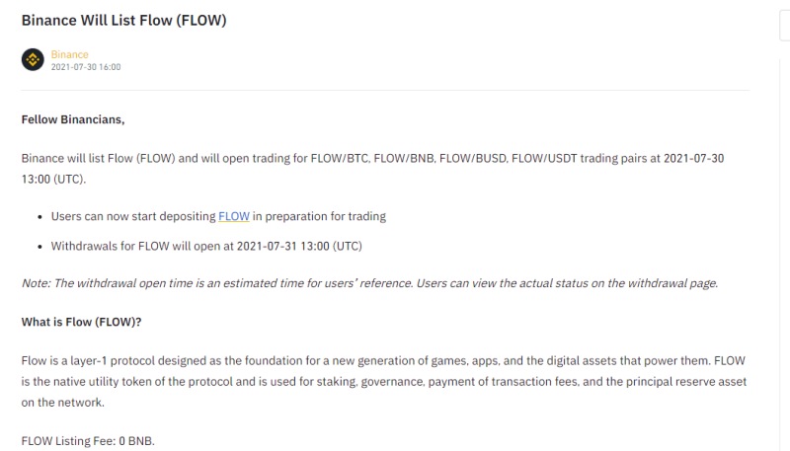Screen dimensions: 790x451
Task: Click the 13:00 (UTC) listing time text
Action: tap(53, 180)
